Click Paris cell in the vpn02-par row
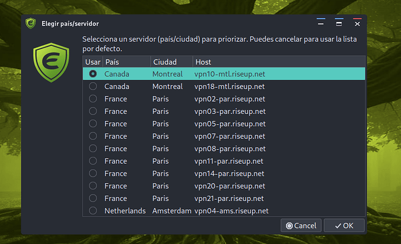Image resolution: width=401 pixels, height=244 pixels. tap(160, 99)
